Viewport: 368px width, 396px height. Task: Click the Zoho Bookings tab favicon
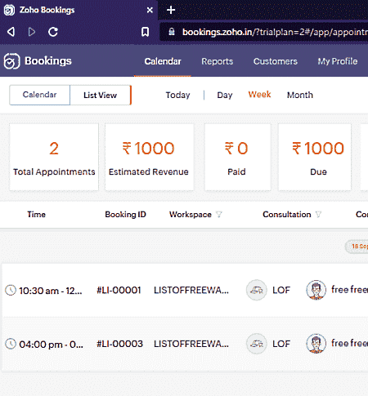pos(9,10)
